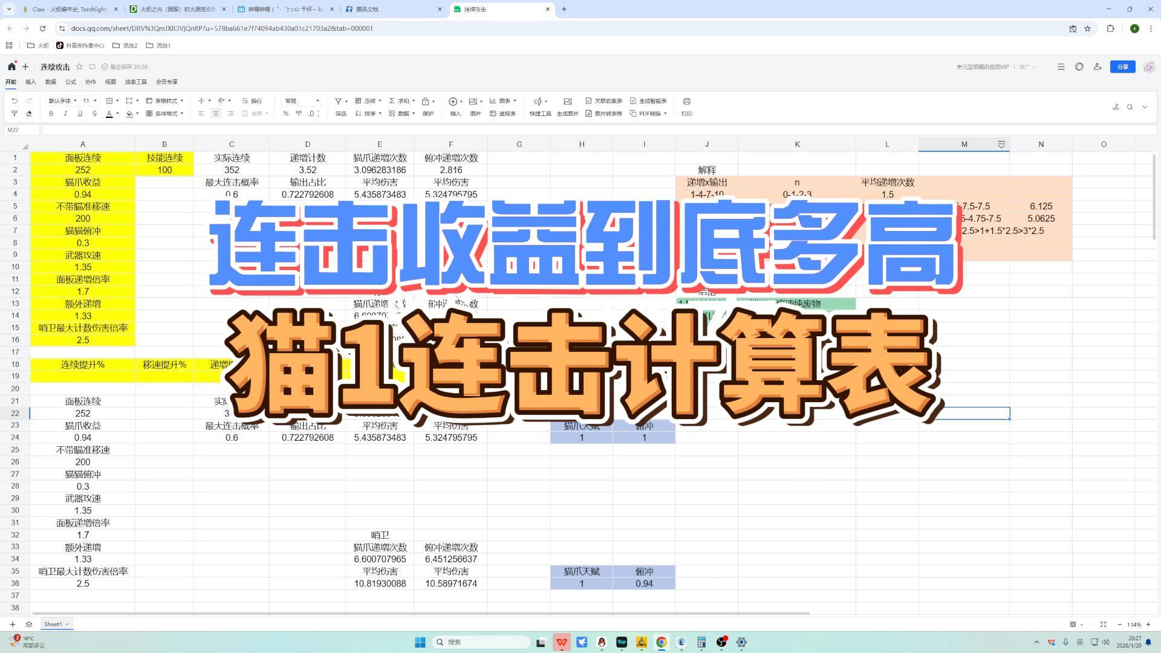Enable center text alignment
The image size is (1161, 653).
pos(215,113)
